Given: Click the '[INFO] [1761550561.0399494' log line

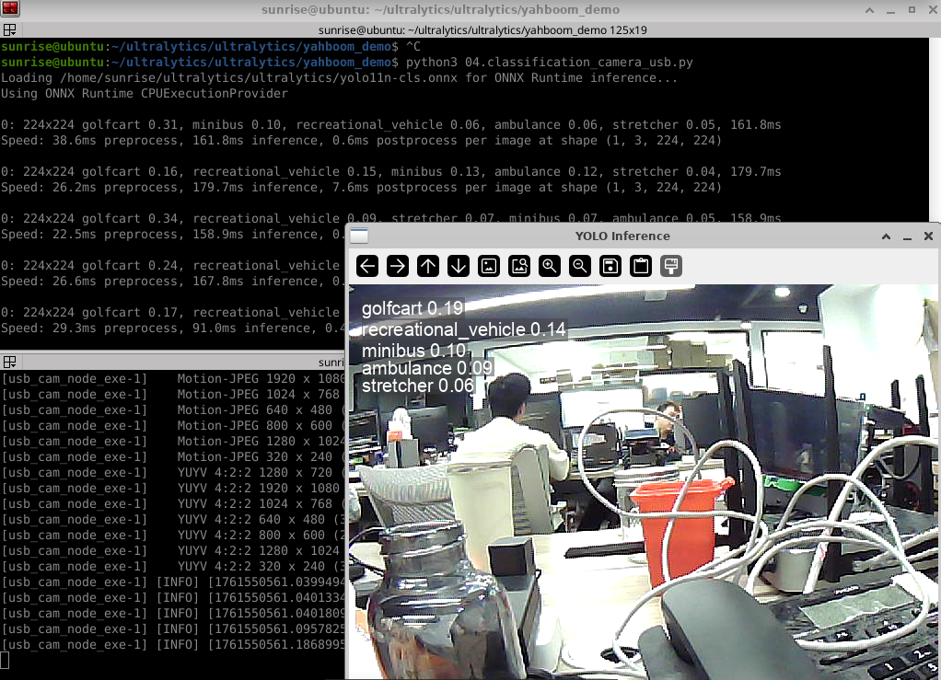Looking at the screenshot, I should (173, 582).
